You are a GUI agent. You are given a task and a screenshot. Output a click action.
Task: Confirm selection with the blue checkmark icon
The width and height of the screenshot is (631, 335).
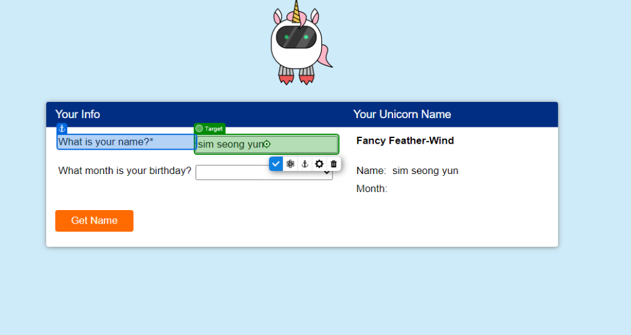(276, 164)
